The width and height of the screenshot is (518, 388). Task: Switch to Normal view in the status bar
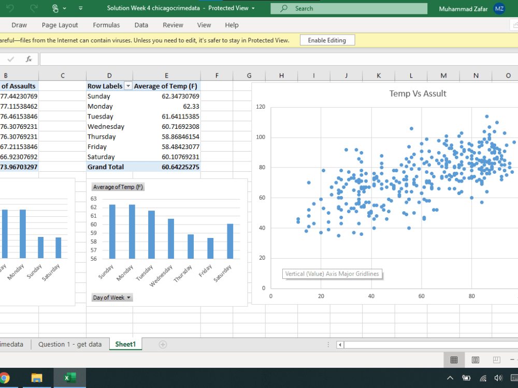454,360
